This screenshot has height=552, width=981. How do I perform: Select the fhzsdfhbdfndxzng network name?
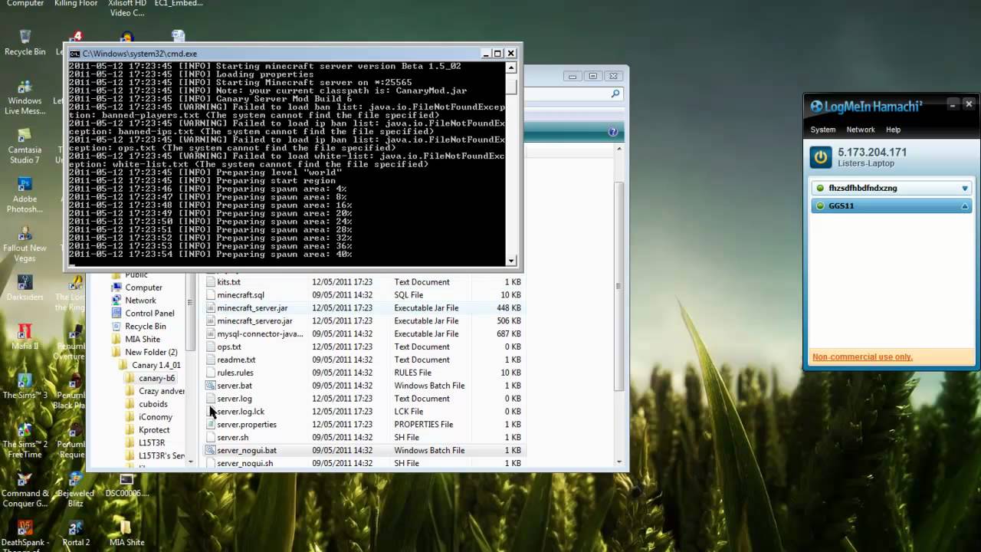coord(862,188)
